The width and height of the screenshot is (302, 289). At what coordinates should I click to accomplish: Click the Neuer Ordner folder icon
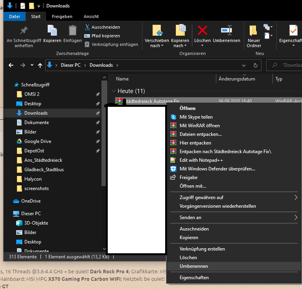tap(253, 31)
